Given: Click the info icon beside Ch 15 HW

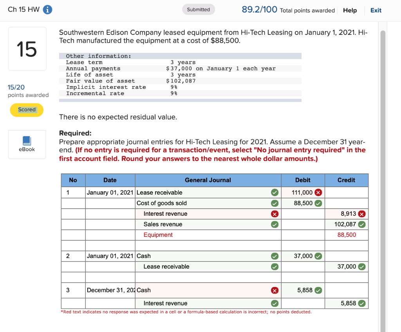Looking at the screenshot, I should [x=47, y=9].
